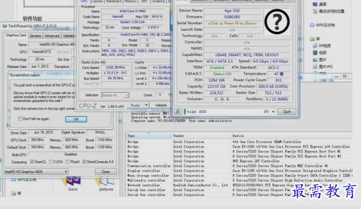Click the refresh icon beside tigo SSD dropdown
361x209 pixels.
pyautogui.click(x=178, y=112)
